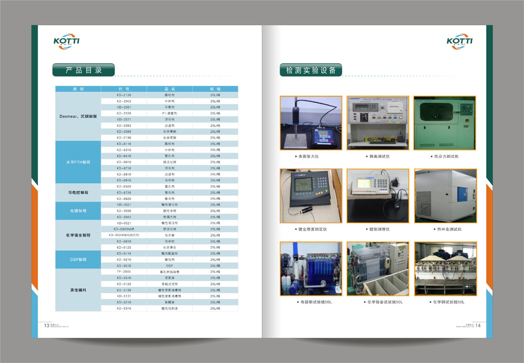Select the 检测实验设备 heading banner
Screen dimensions: 524x363
tap(311, 70)
